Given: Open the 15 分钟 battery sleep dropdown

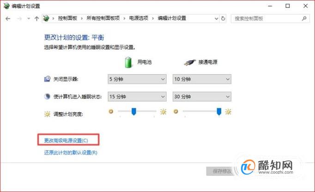Looking at the screenshot, I should pos(137,97).
